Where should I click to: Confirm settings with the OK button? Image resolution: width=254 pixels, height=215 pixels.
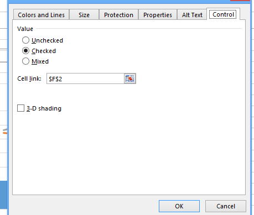(x=179, y=206)
